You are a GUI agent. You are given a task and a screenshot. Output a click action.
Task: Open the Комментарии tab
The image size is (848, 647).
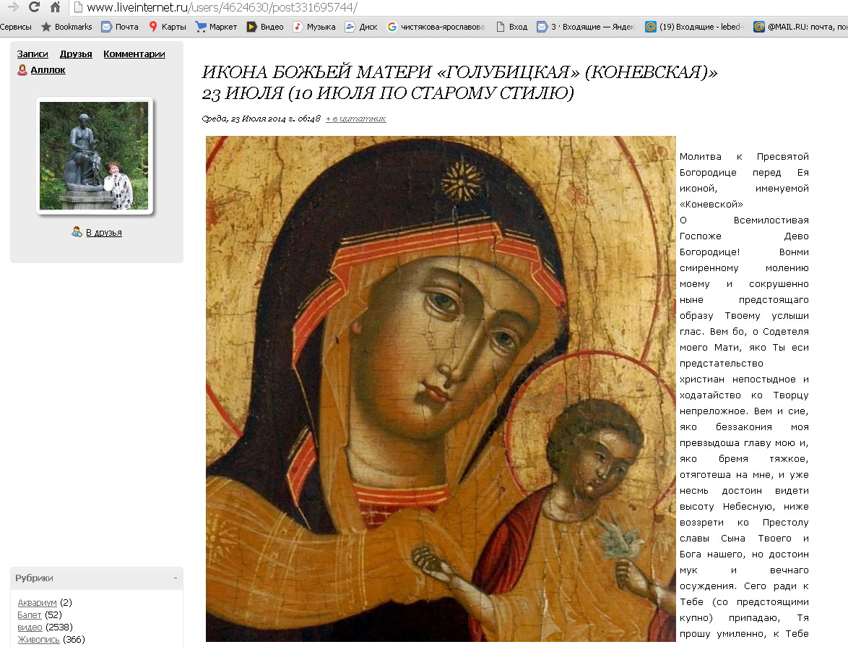click(134, 54)
